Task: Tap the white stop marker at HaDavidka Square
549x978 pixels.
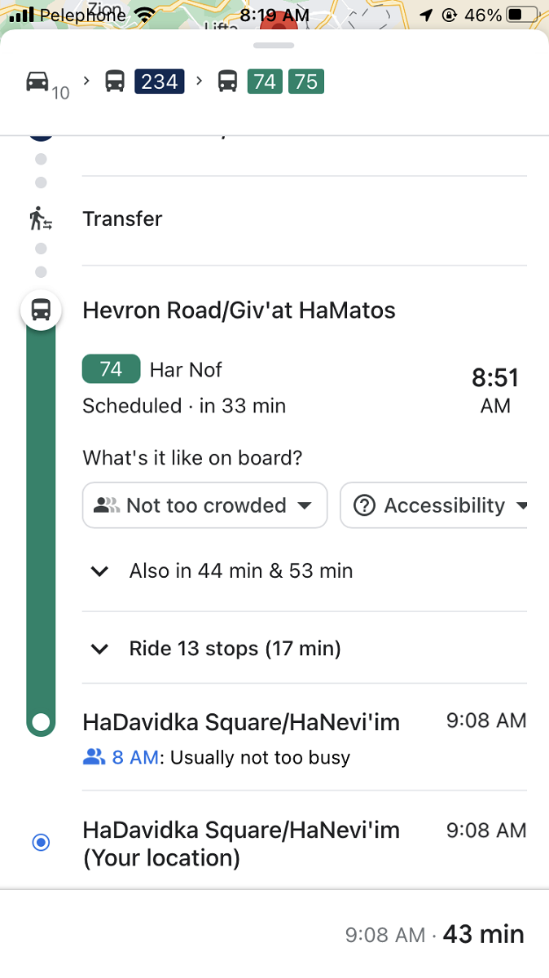Action: (41, 722)
